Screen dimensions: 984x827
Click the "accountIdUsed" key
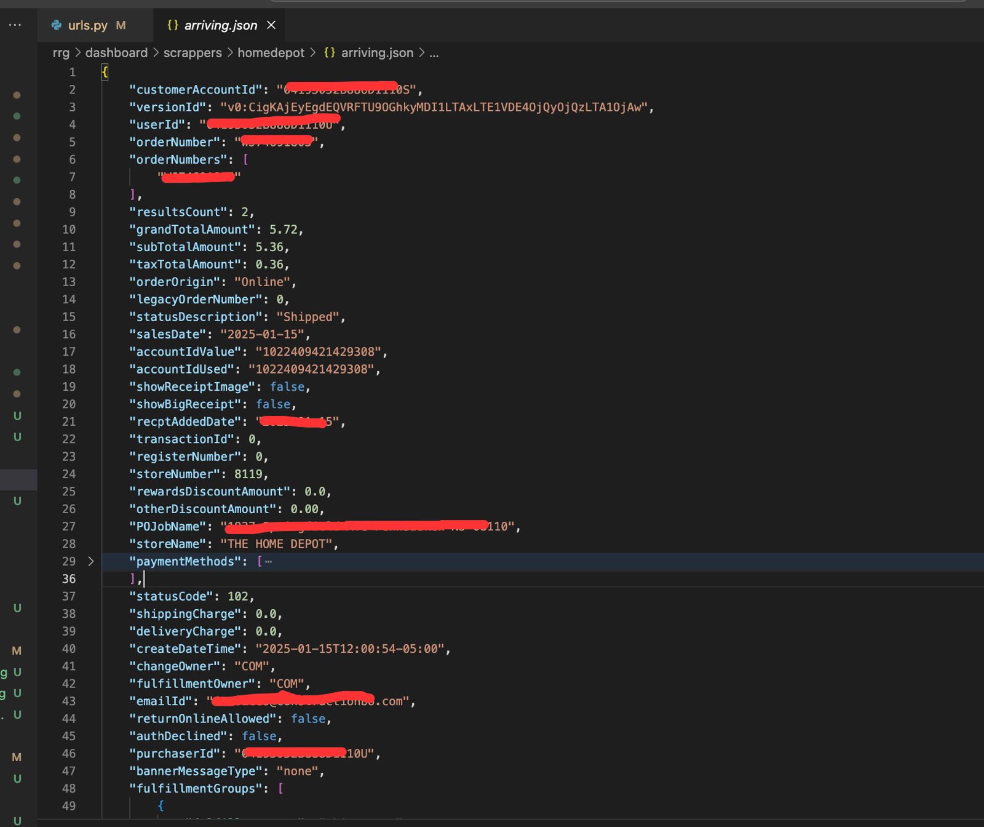point(181,369)
